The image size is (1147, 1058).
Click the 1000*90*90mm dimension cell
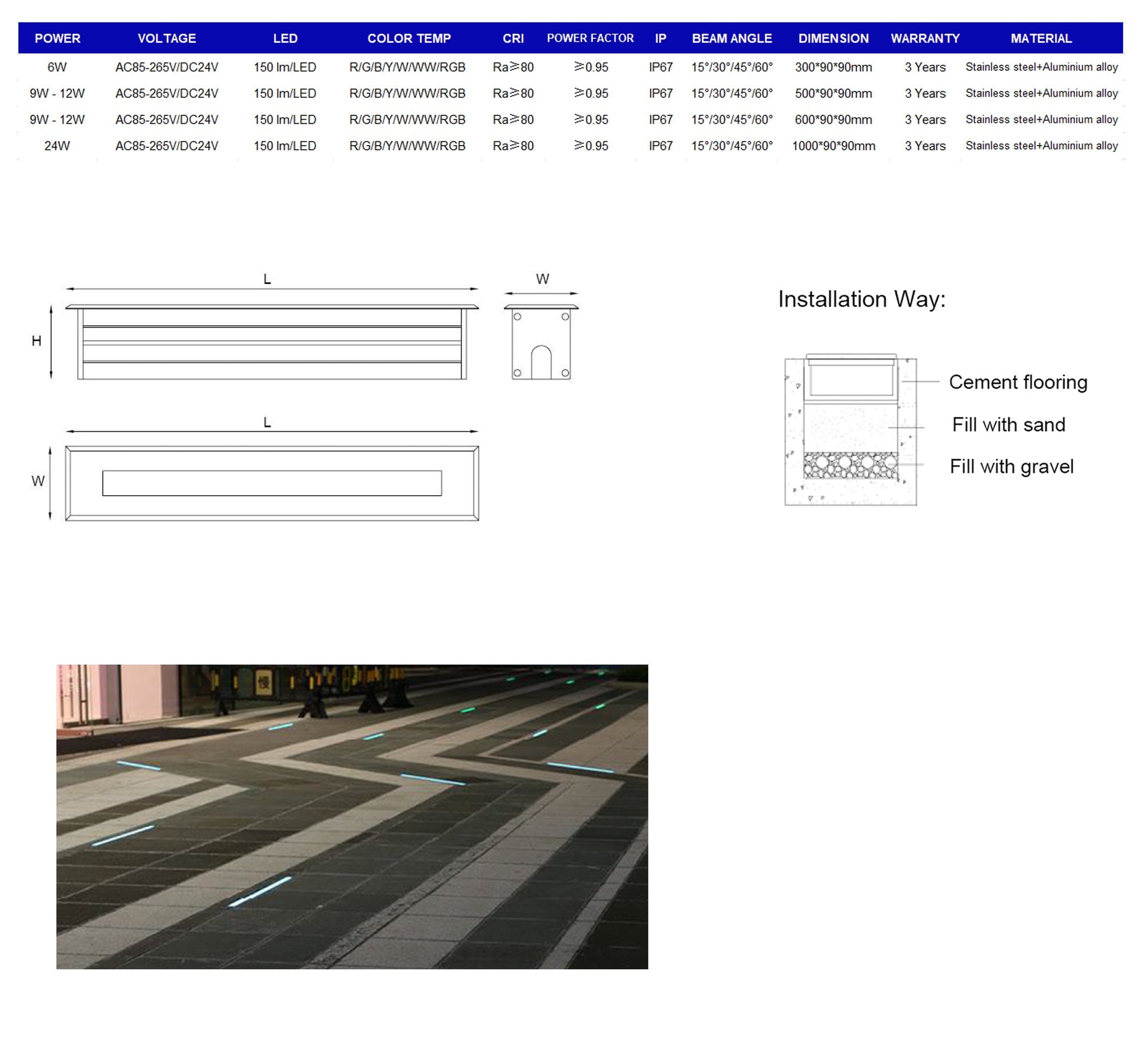(x=833, y=146)
